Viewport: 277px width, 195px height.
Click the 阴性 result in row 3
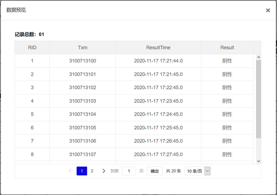pyautogui.click(x=227, y=88)
